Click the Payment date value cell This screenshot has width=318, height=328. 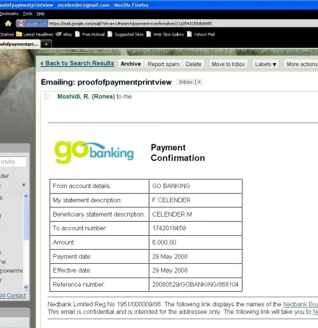pos(195,256)
